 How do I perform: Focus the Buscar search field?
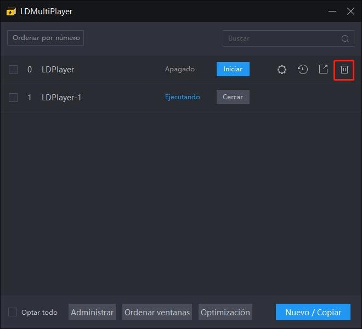pyautogui.click(x=289, y=38)
